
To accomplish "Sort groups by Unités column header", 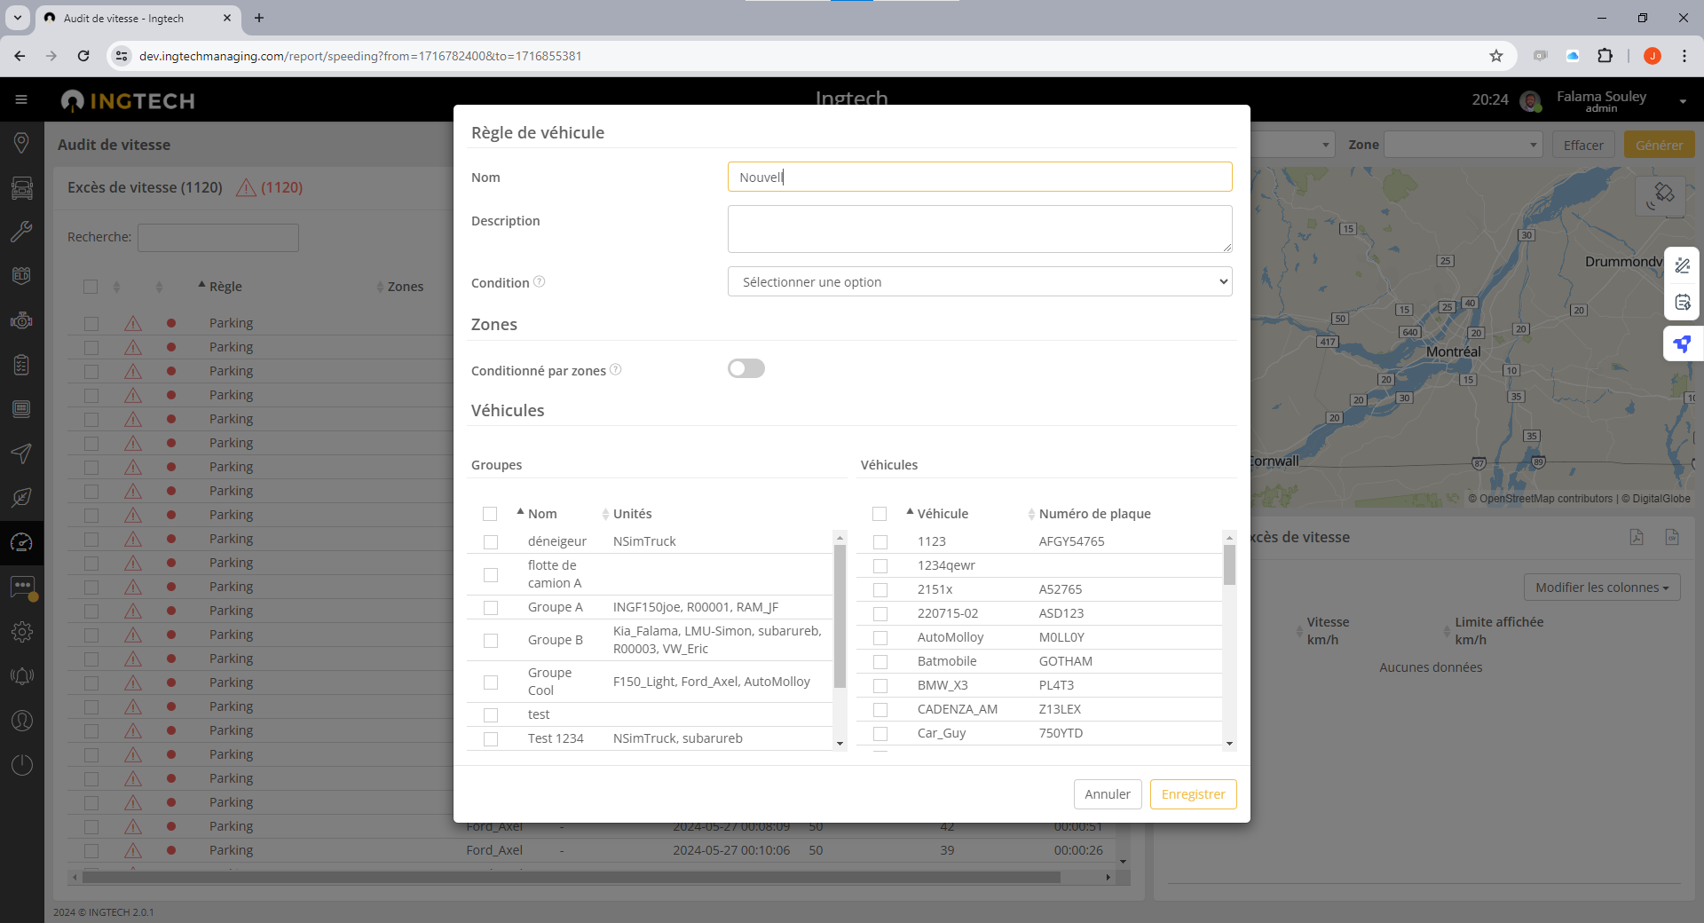I will [x=632, y=514].
